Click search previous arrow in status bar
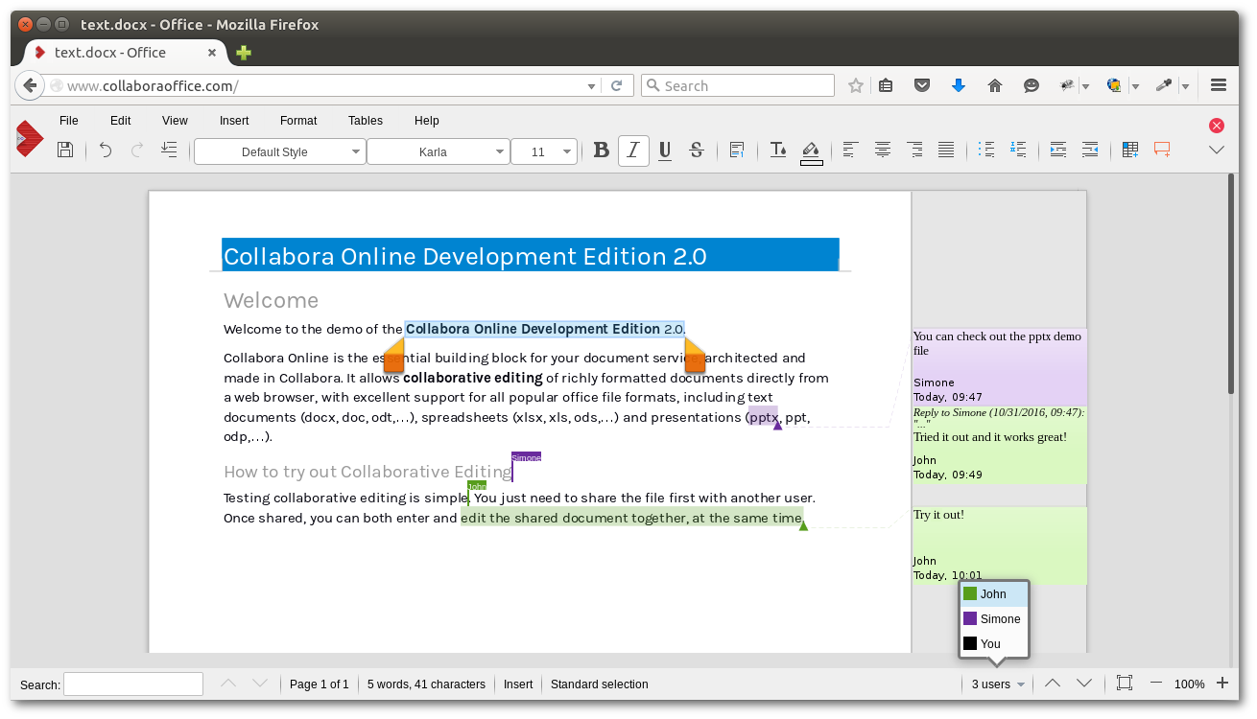The width and height of the screenshot is (1257, 719). pos(228,684)
